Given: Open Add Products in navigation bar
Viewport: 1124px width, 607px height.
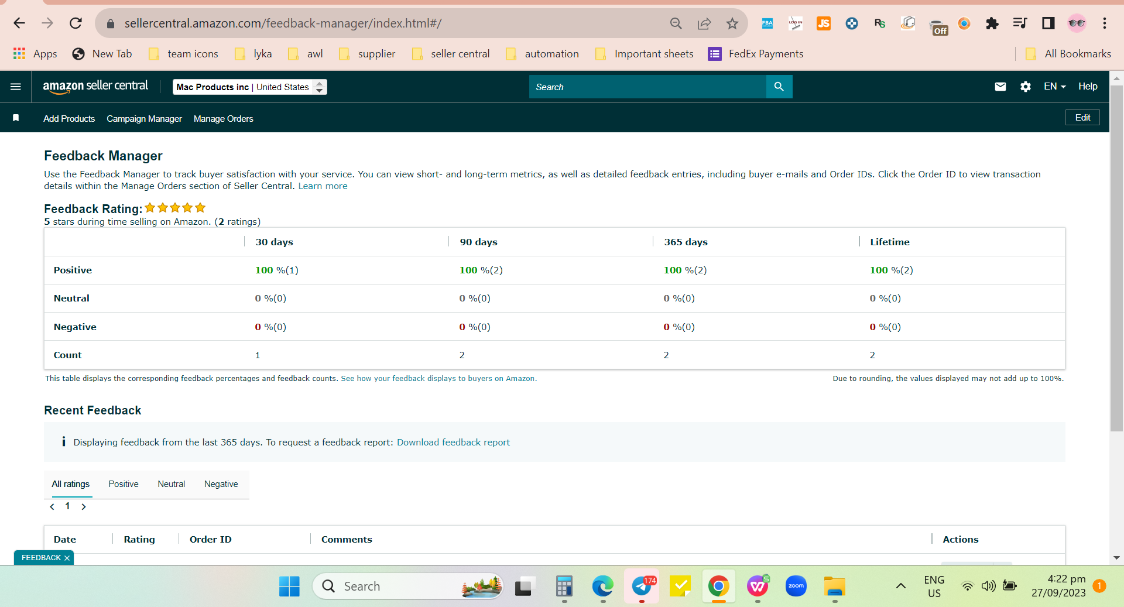Looking at the screenshot, I should [69, 119].
